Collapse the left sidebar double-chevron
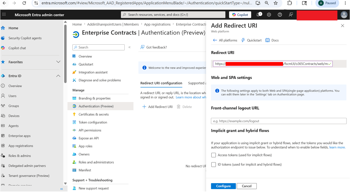The height and width of the screenshot is (192, 350). click(x=62, y=189)
